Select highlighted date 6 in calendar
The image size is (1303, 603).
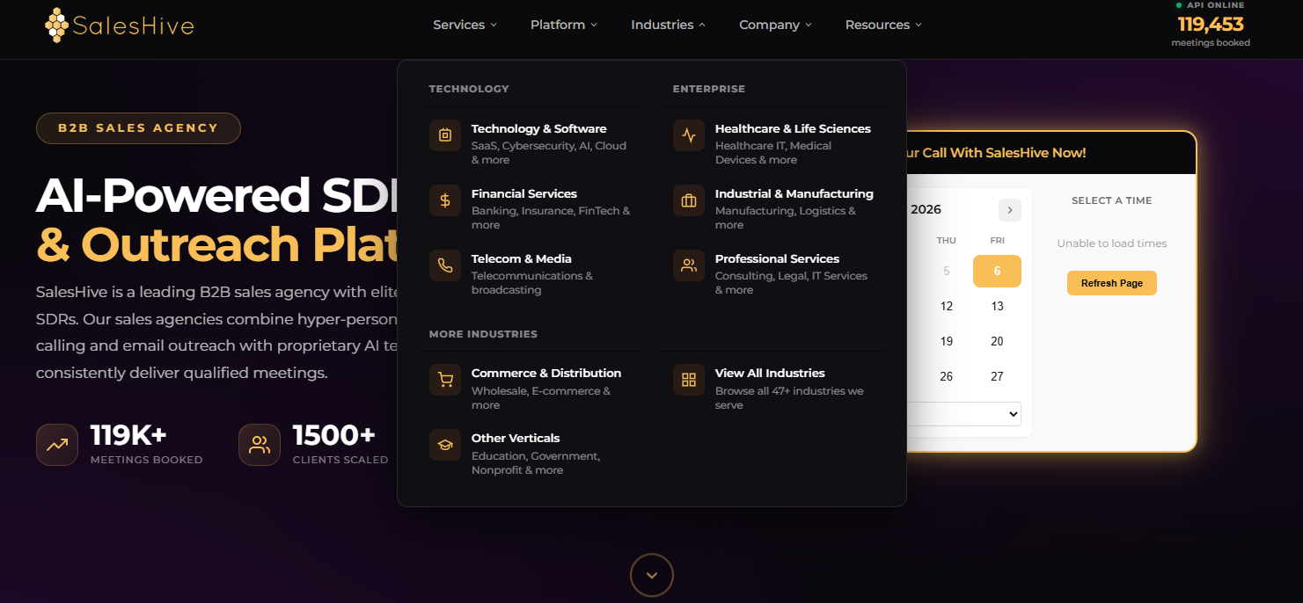[x=997, y=271]
